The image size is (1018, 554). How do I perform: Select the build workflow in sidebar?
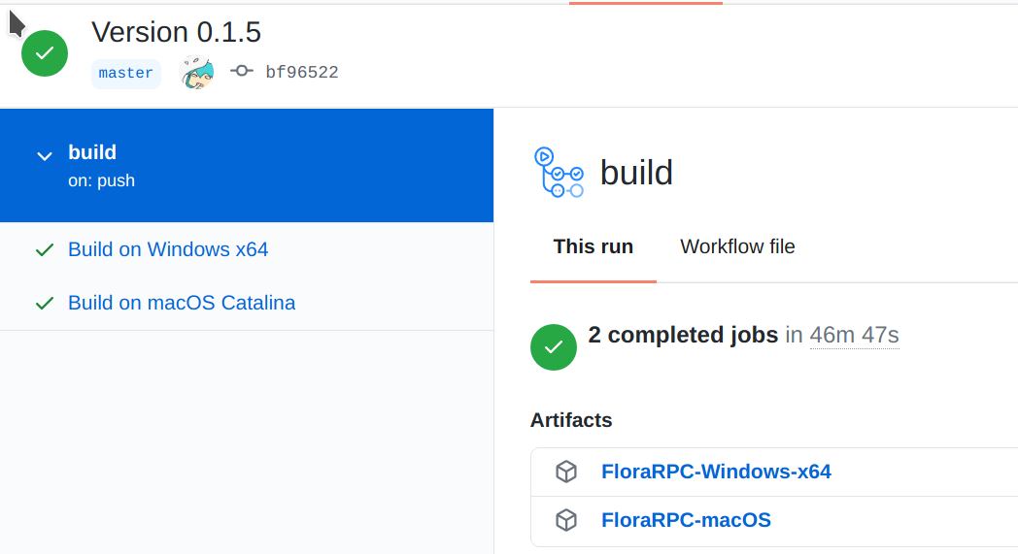[x=92, y=152]
